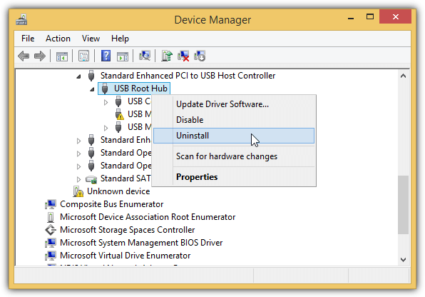425x297 pixels.
Task: Collapse the USB Root Hub node
Action: [x=92, y=89]
